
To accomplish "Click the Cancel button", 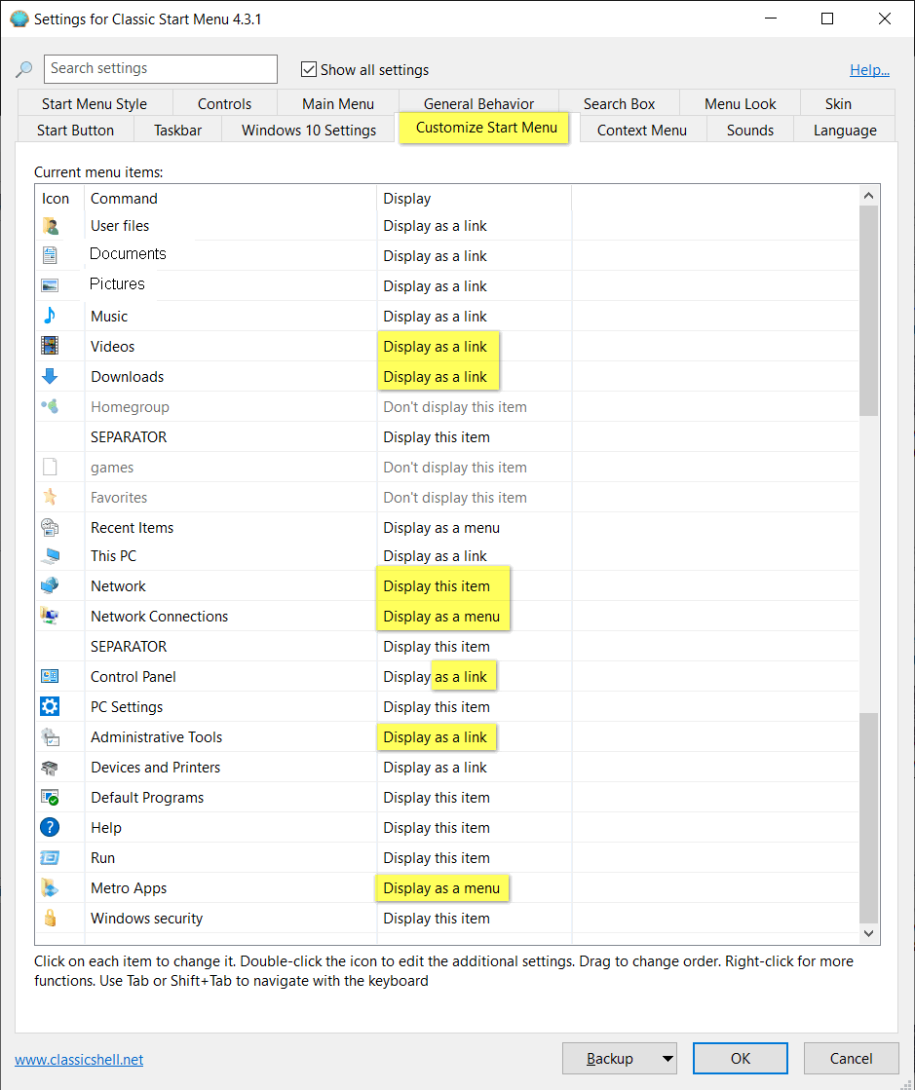I will pos(851,1059).
